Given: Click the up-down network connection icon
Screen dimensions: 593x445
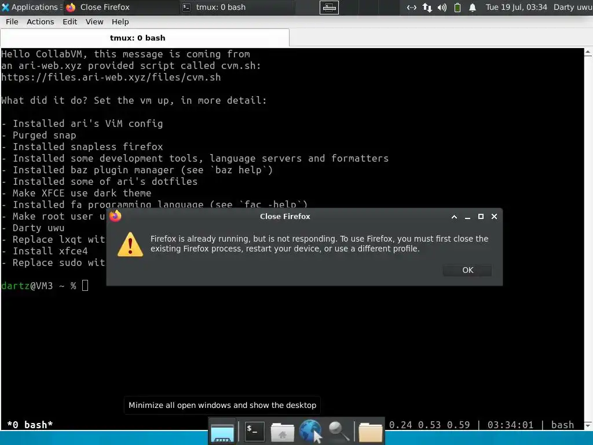Looking at the screenshot, I should pos(427,8).
